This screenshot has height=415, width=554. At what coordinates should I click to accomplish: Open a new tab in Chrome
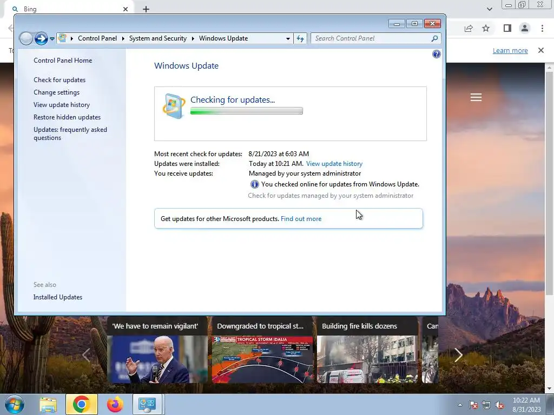click(146, 9)
